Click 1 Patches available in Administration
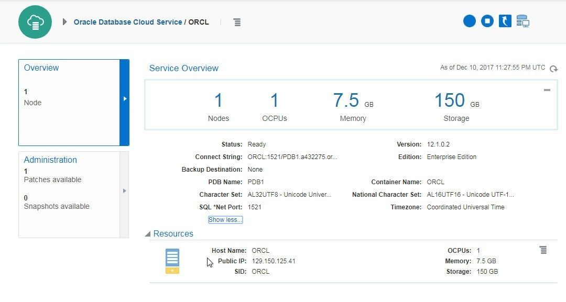This screenshot has width=566, height=302. point(53,175)
